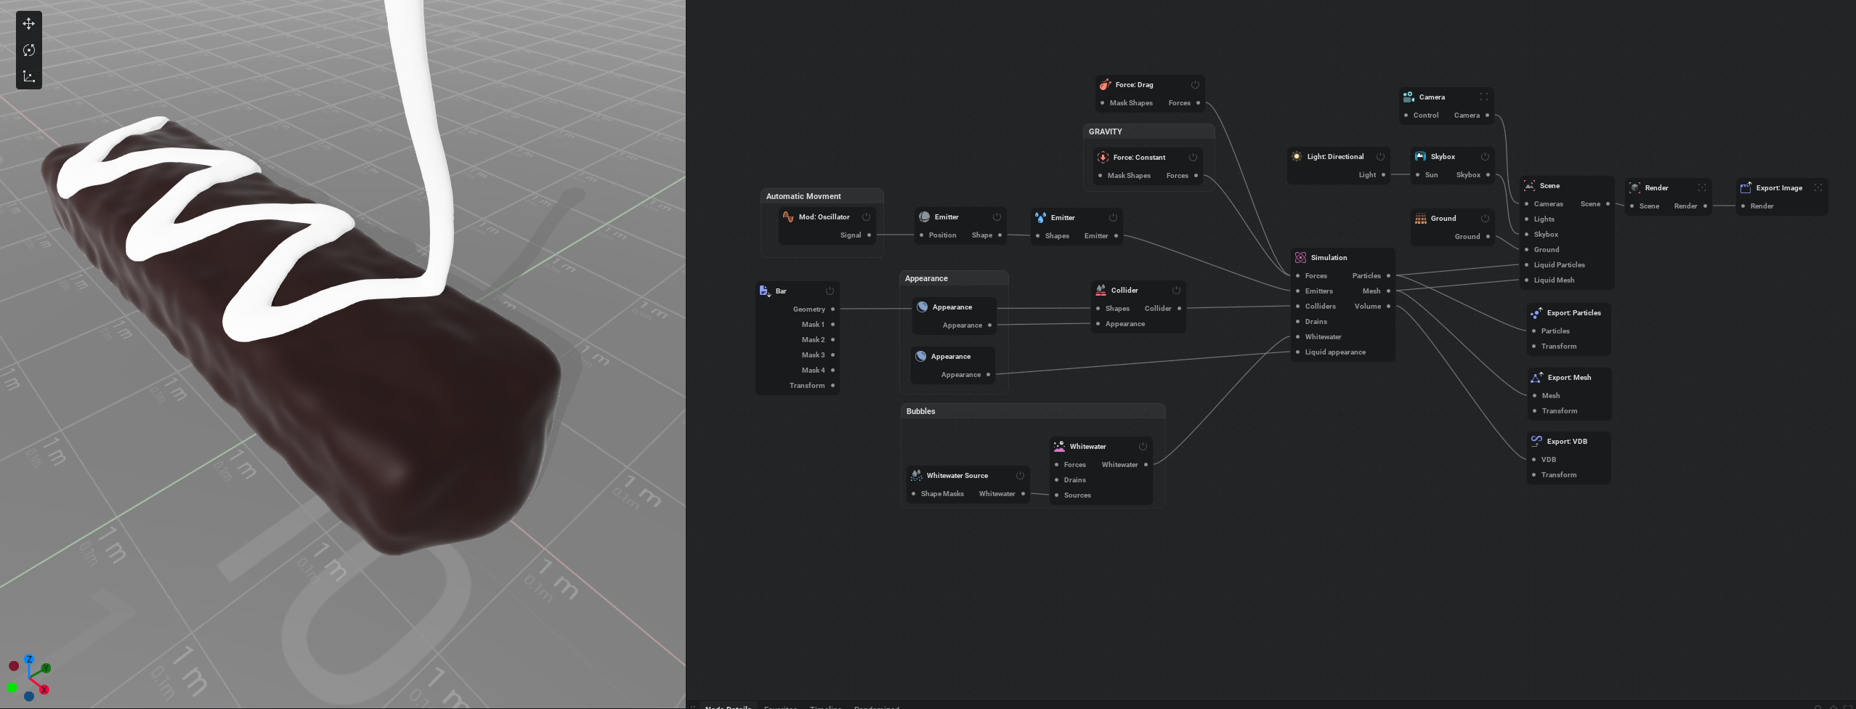Click the Whitewater Source node icon
The image size is (1856, 709).
tap(916, 475)
